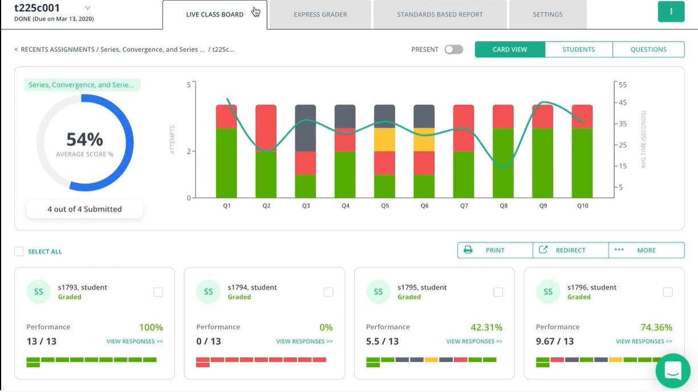Image resolution: width=698 pixels, height=392 pixels.
Task: Click the SS avatar for student s1796
Action: pos(548,291)
